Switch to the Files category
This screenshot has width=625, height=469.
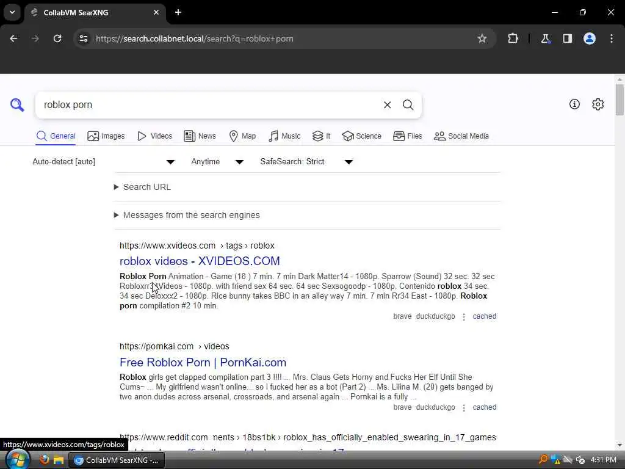click(x=407, y=136)
